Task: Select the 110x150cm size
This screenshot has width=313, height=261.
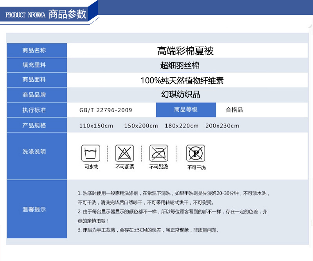Action: coord(96,126)
